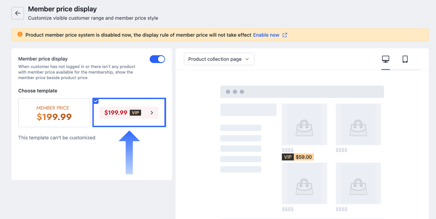Click the Member price display setting label
436x219 pixels.
43,59
